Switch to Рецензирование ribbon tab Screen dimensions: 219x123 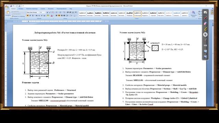click(62, 9)
